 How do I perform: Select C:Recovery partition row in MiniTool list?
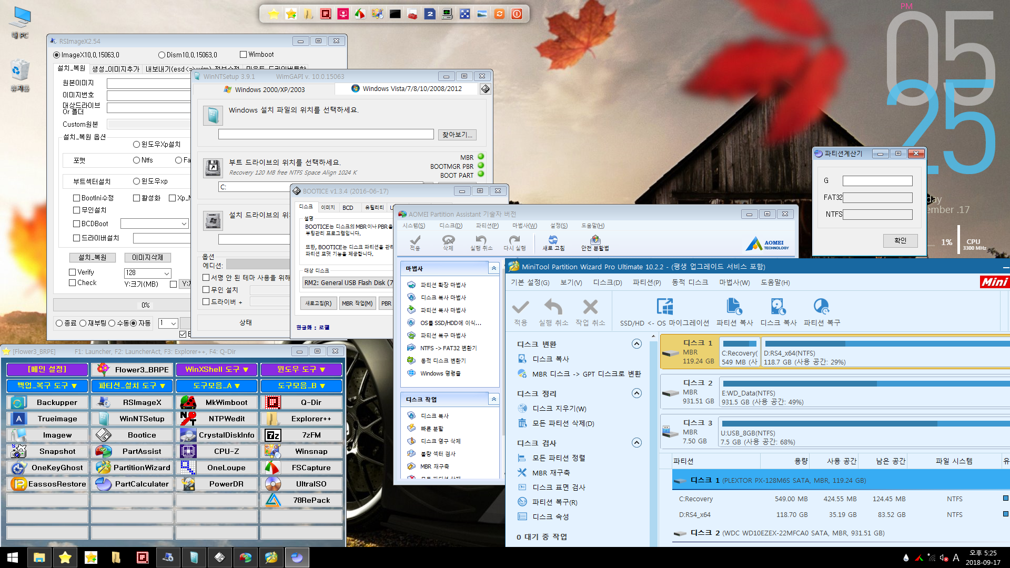pos(841,499)
